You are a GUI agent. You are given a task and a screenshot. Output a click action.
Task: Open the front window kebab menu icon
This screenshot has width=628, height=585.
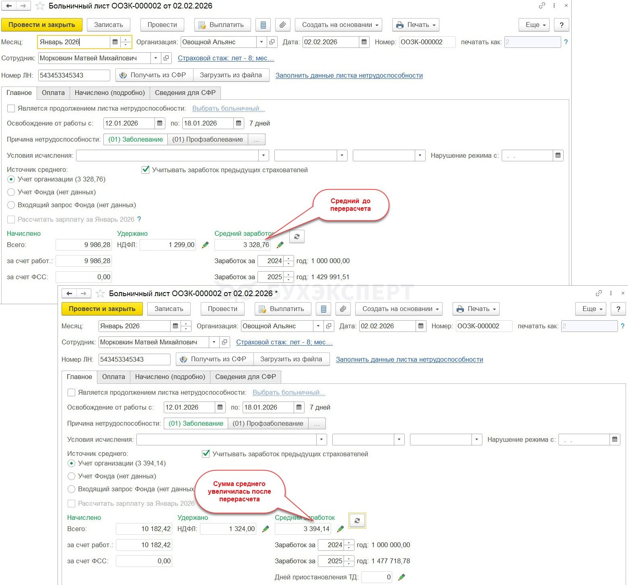coord(611,293)
